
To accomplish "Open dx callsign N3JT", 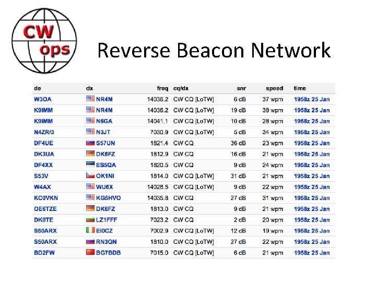I will point(103,132).
